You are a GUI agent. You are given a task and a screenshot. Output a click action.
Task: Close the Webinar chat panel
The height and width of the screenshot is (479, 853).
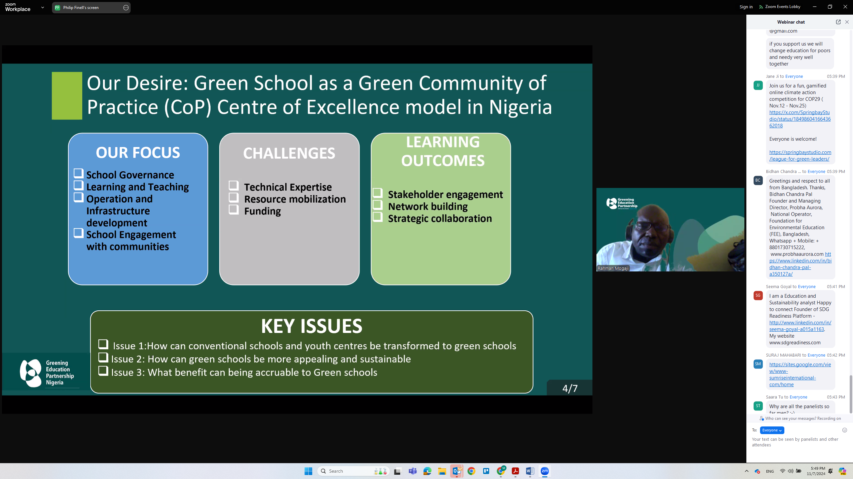tap(847, 22)
